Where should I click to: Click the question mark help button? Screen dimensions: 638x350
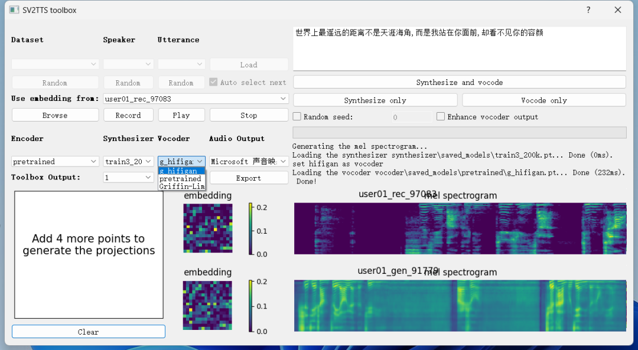588,10
